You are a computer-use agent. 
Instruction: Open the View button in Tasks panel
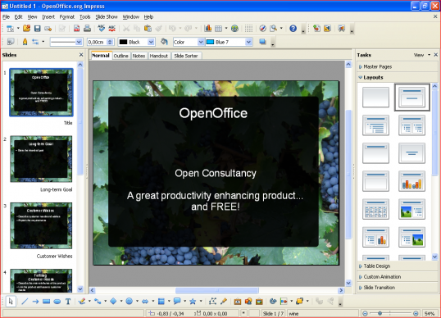click(x=419, y=55)
